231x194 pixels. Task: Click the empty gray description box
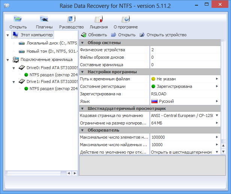[x=152, y=166]
